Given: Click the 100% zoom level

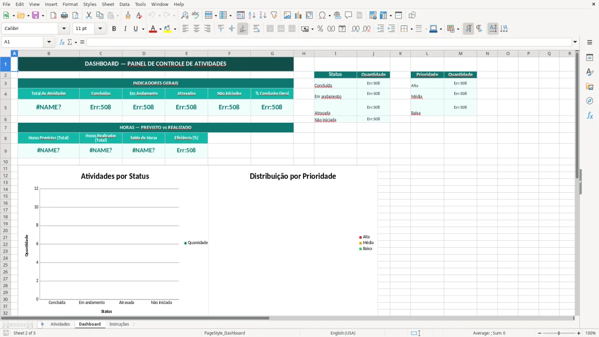Looking at the screenshot, I should 591,333.
